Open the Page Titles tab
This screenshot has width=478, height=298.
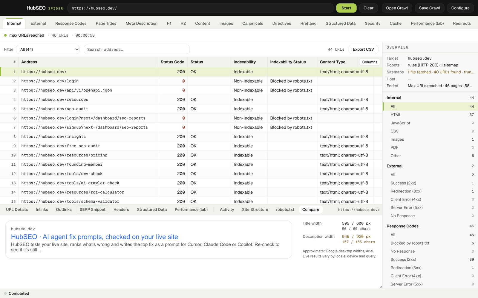click(106, 23)
